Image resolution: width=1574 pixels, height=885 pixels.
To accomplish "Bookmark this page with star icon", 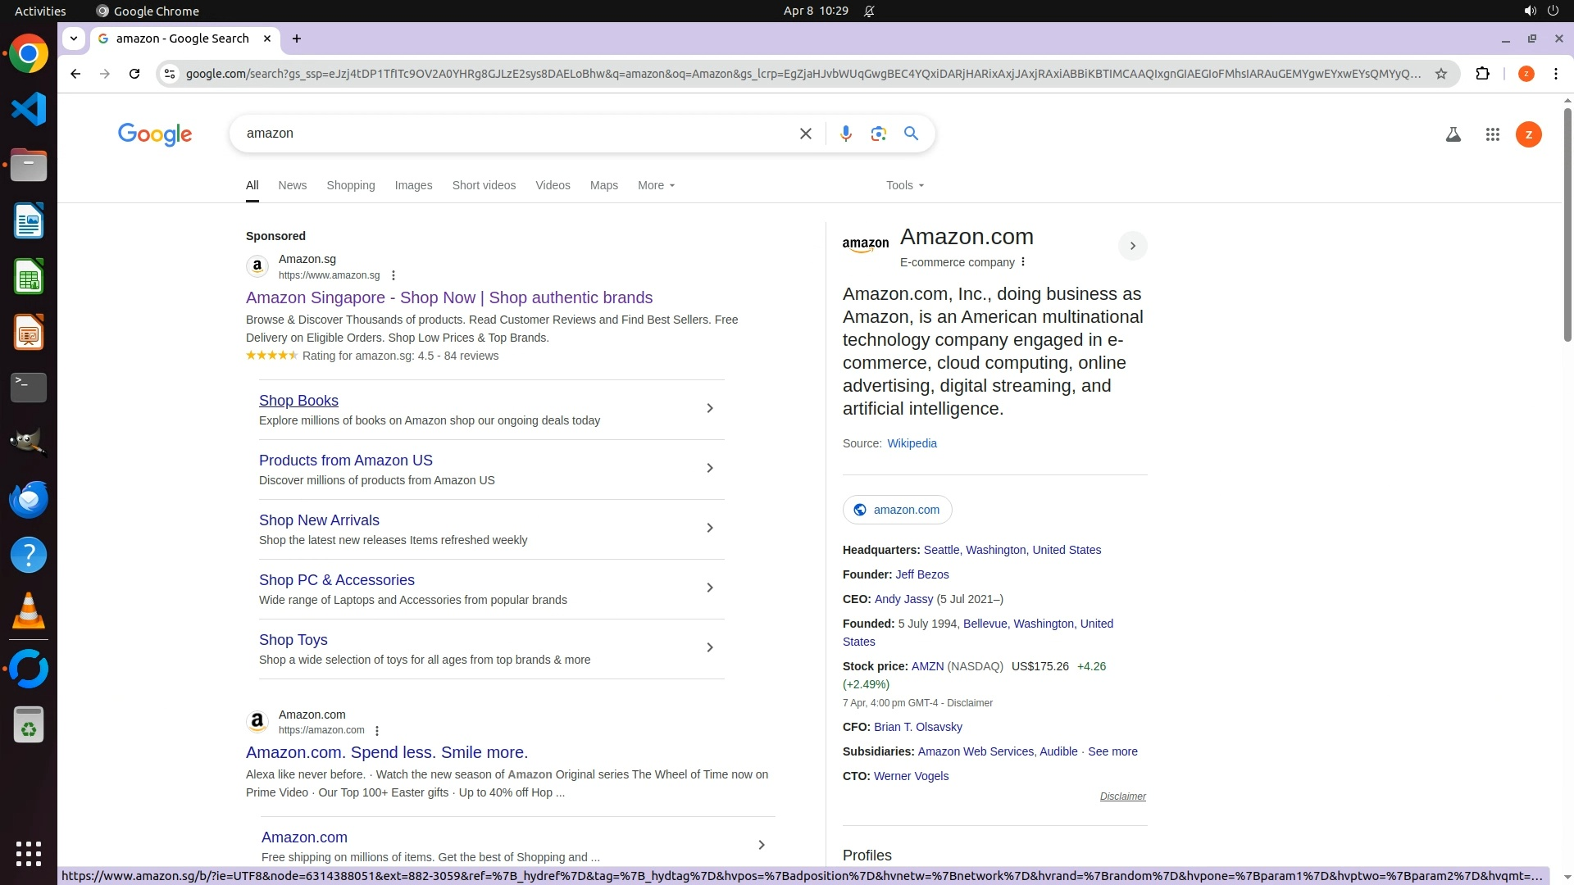I will click(x=1440, y=74).
